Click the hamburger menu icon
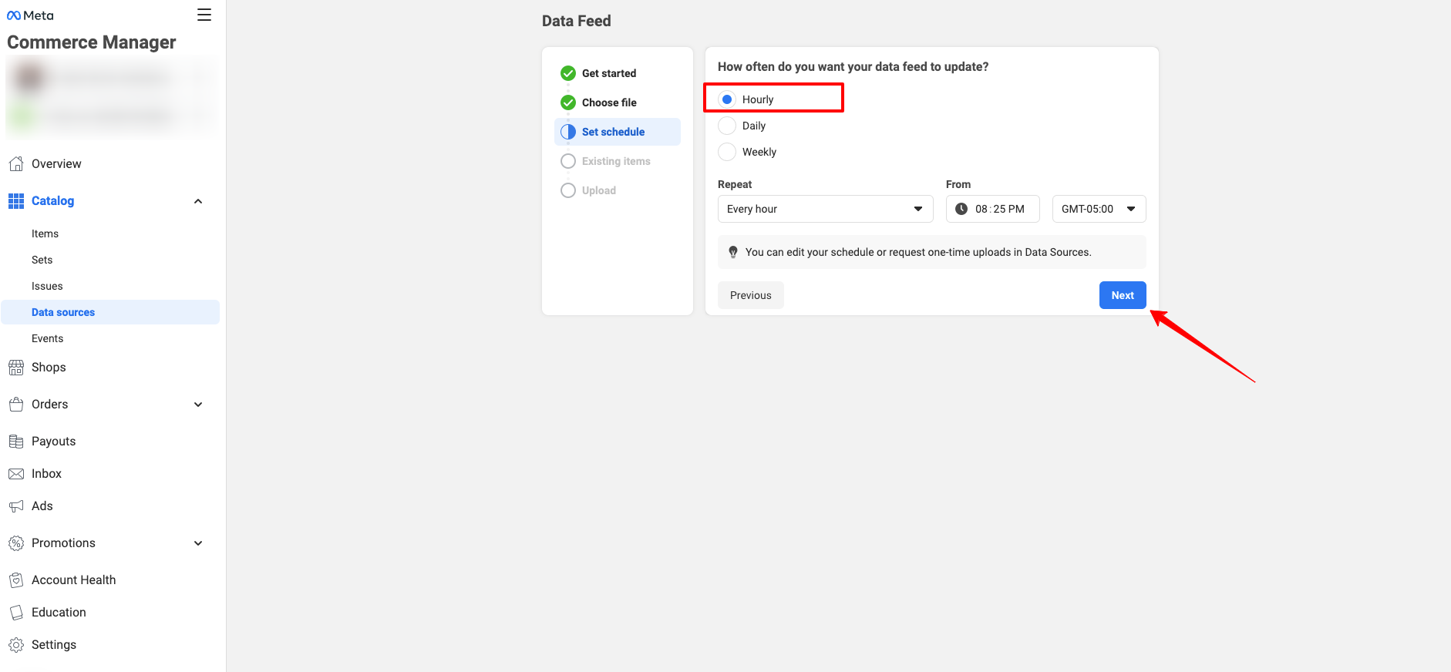1451x672 pixels. tap(204, 15)
